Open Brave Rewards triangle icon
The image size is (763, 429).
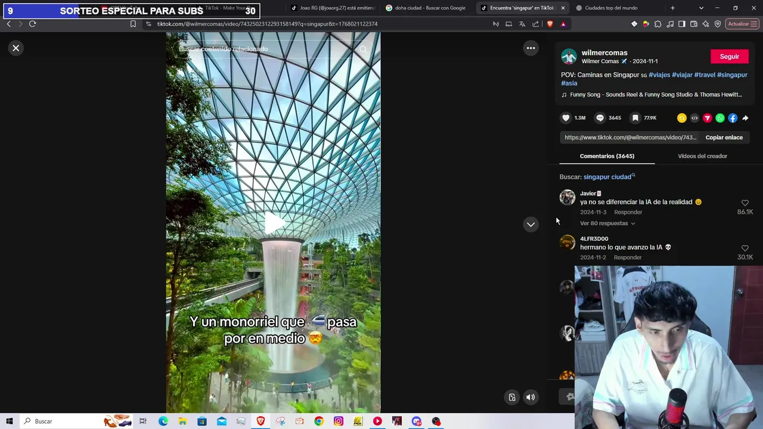pyautogui.click(x=563, y=24)
